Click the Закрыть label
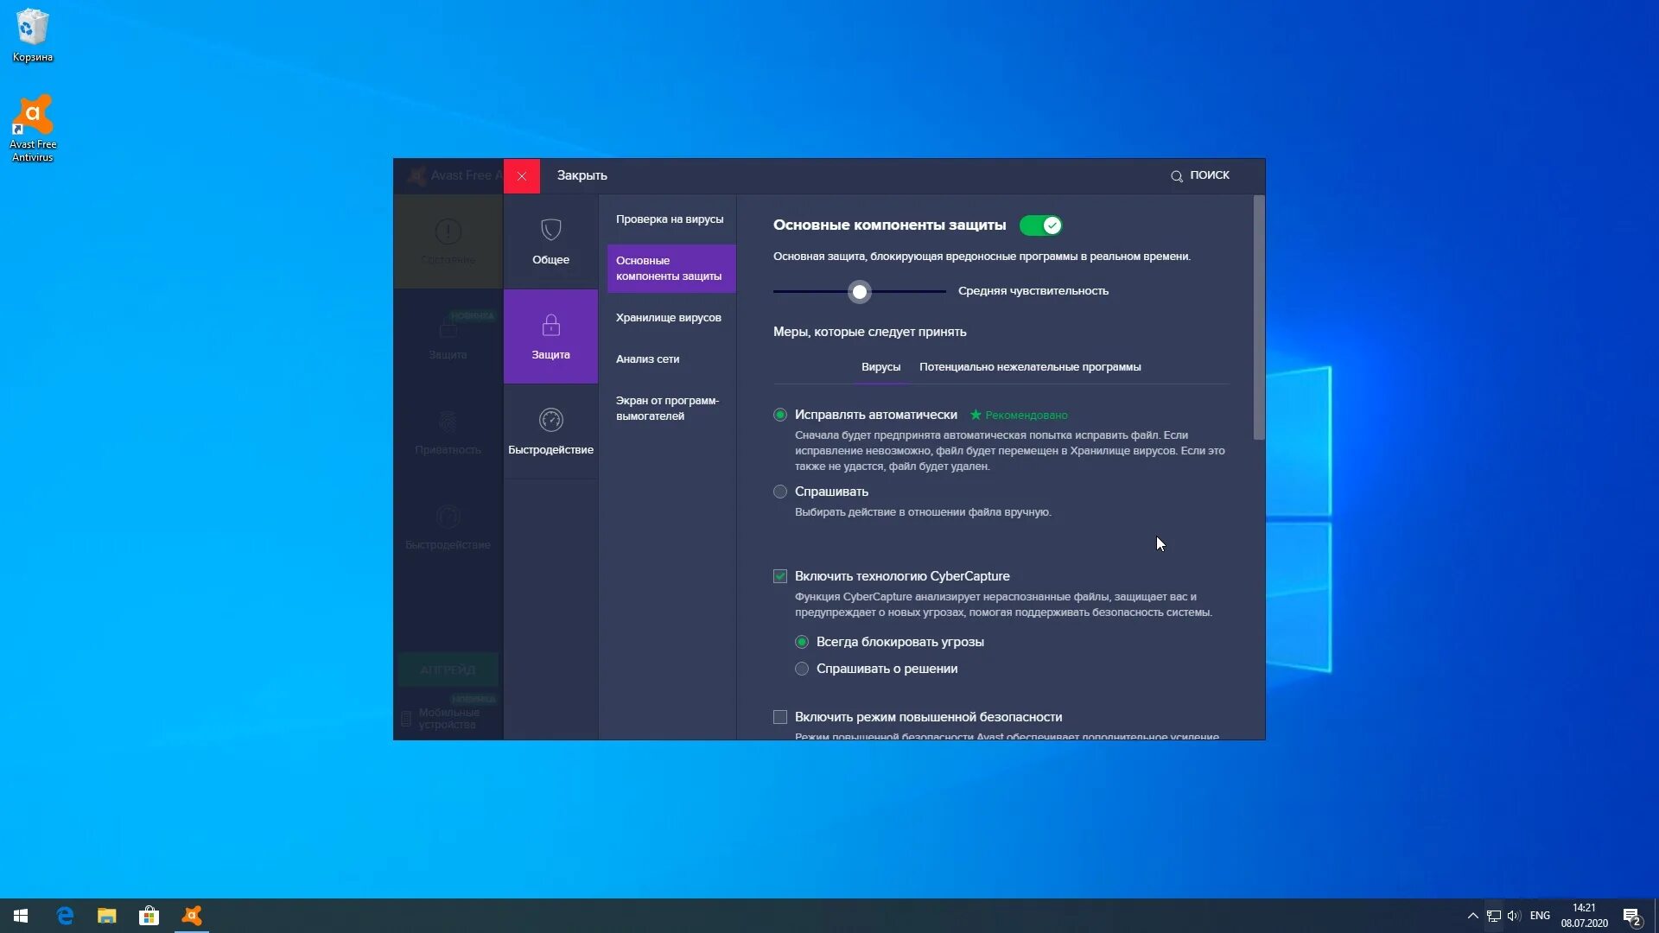This screenshot has width=1659, height=933. [582, 175]
